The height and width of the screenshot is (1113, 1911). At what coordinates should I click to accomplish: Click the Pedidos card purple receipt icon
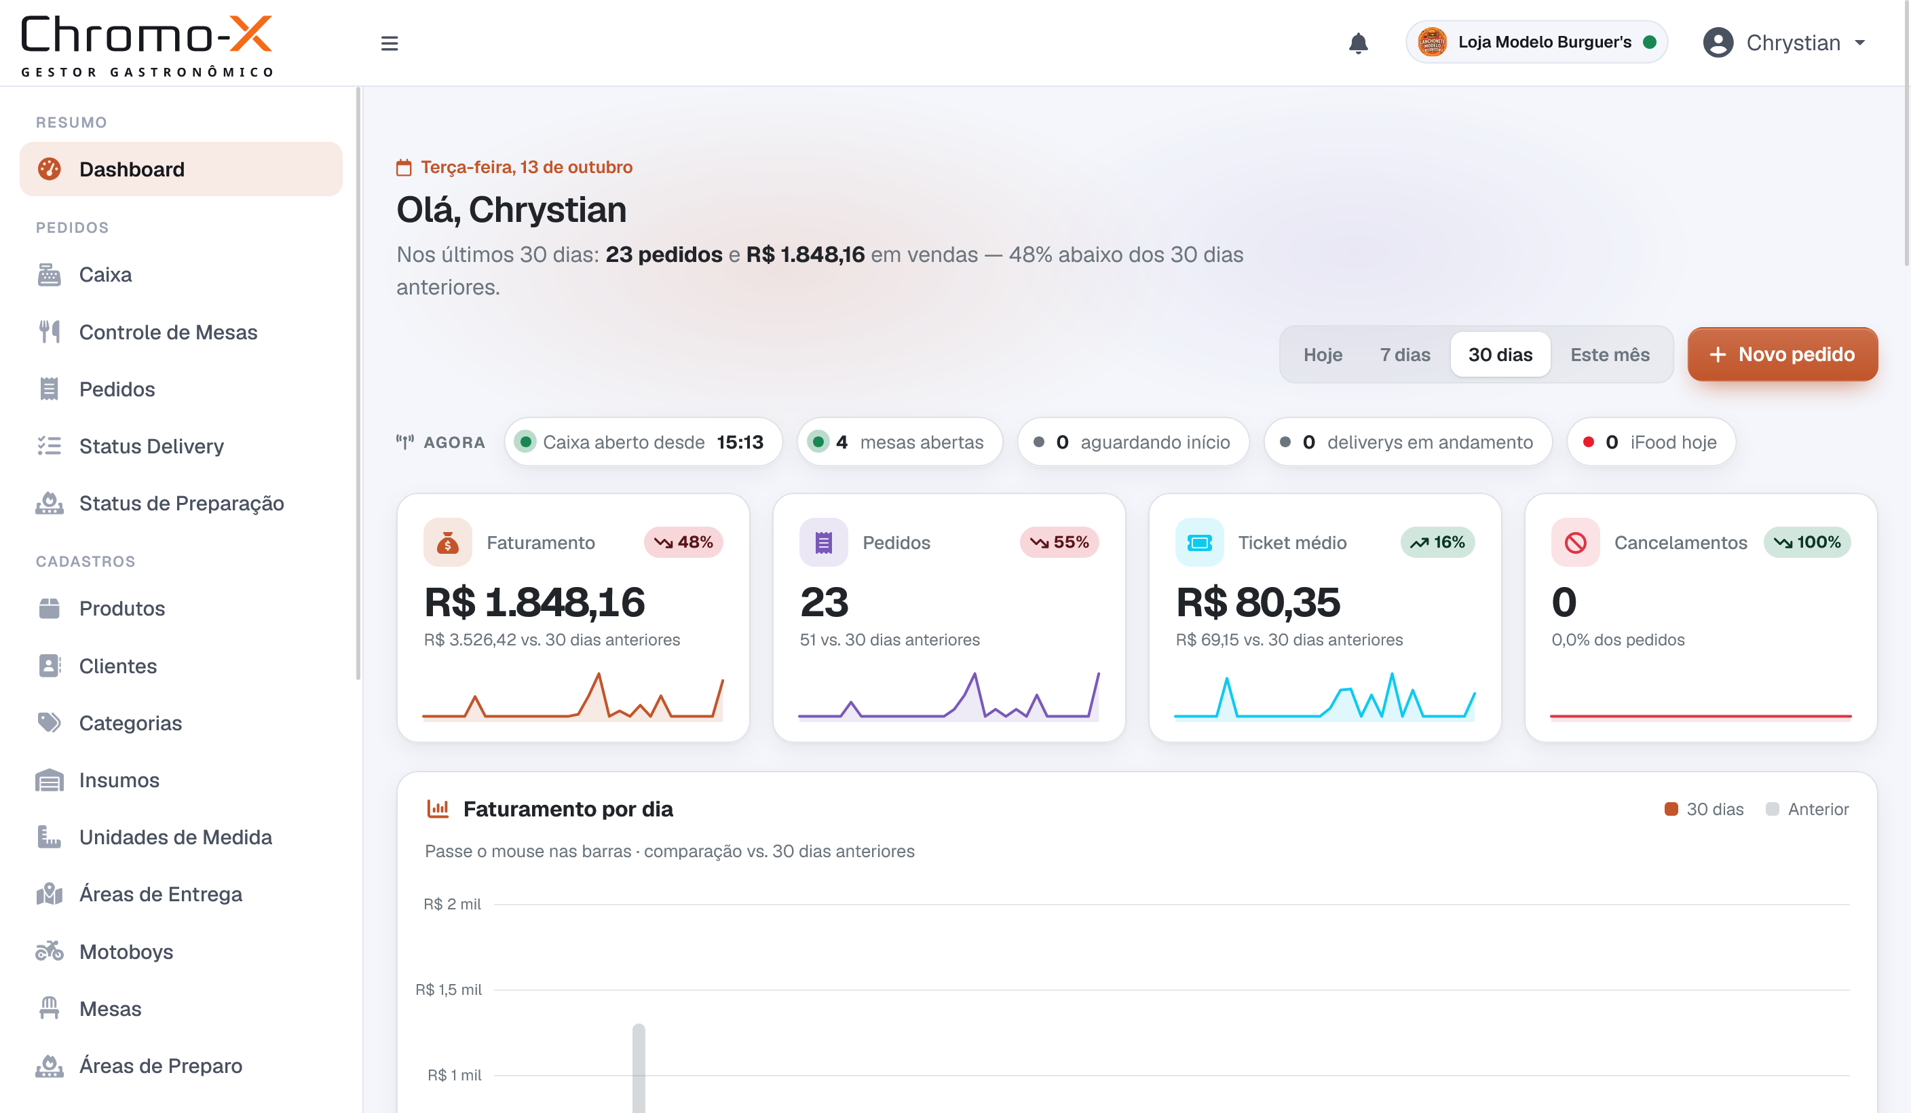point(824,542)
